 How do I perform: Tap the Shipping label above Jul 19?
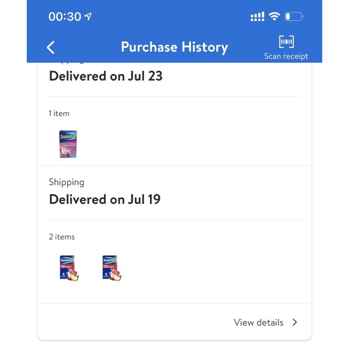(66, 182)
